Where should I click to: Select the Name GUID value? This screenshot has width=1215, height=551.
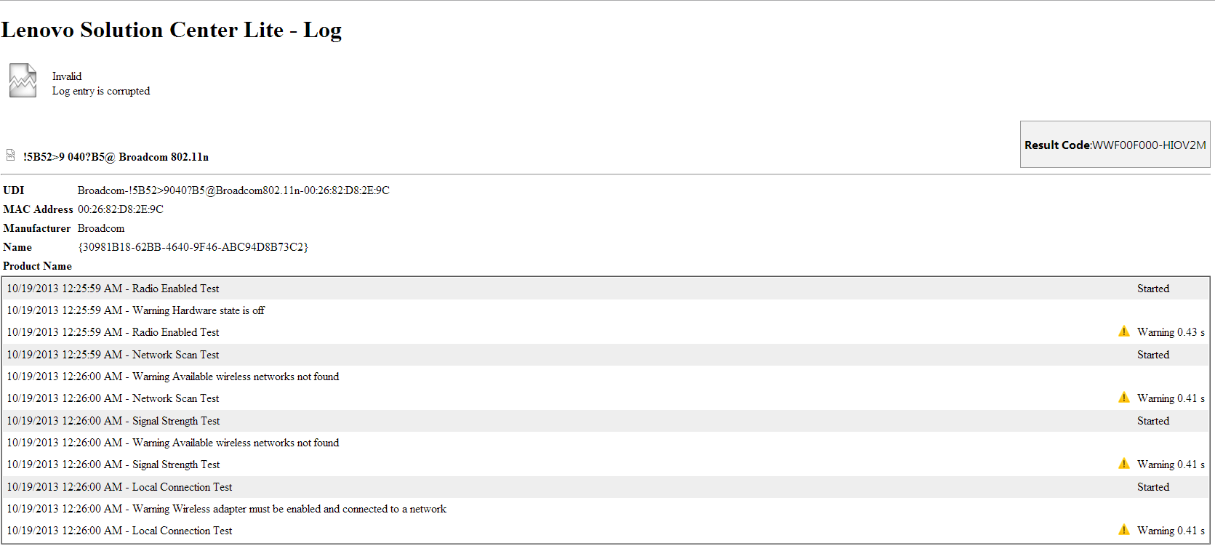point(193,247)
